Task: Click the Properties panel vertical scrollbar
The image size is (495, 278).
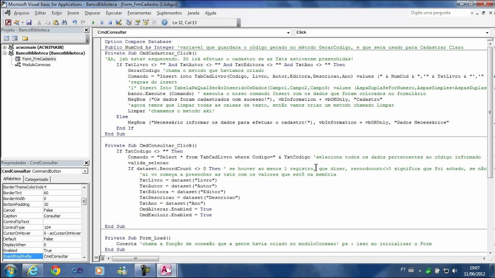Action: (x=84, y=222)
